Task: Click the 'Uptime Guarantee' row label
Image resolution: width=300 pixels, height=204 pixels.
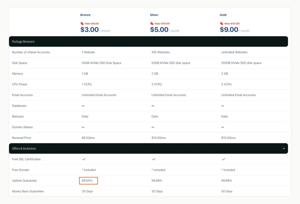Action: (24, 181)
